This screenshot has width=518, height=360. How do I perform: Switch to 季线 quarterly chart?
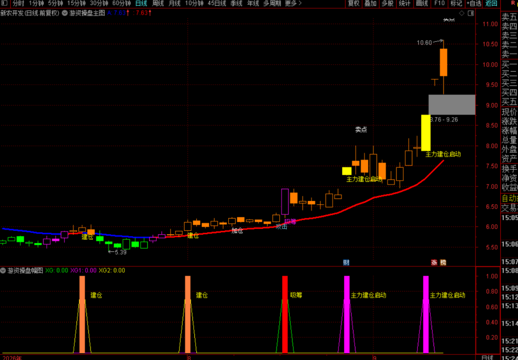pos(237,4)
